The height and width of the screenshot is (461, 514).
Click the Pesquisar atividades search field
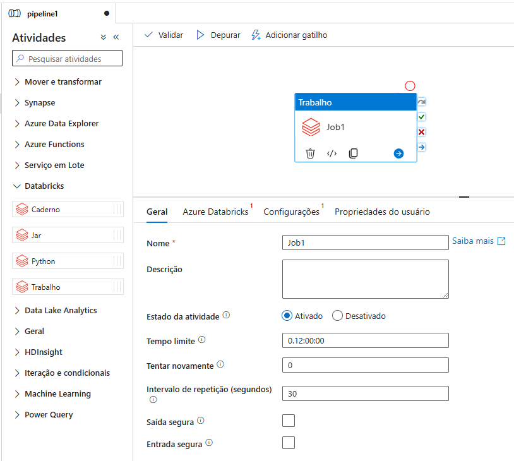[x=67, y=58]
